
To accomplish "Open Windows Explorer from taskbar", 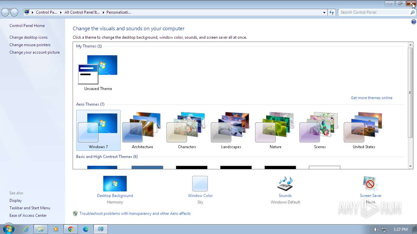I will (x=41, y=229).
